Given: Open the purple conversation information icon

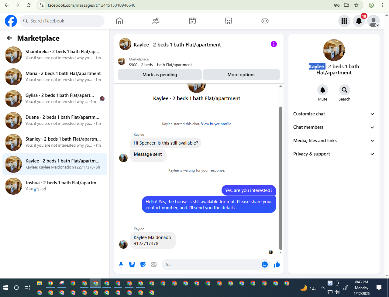Looking at the screenshot, I should [x=274, y=44].
